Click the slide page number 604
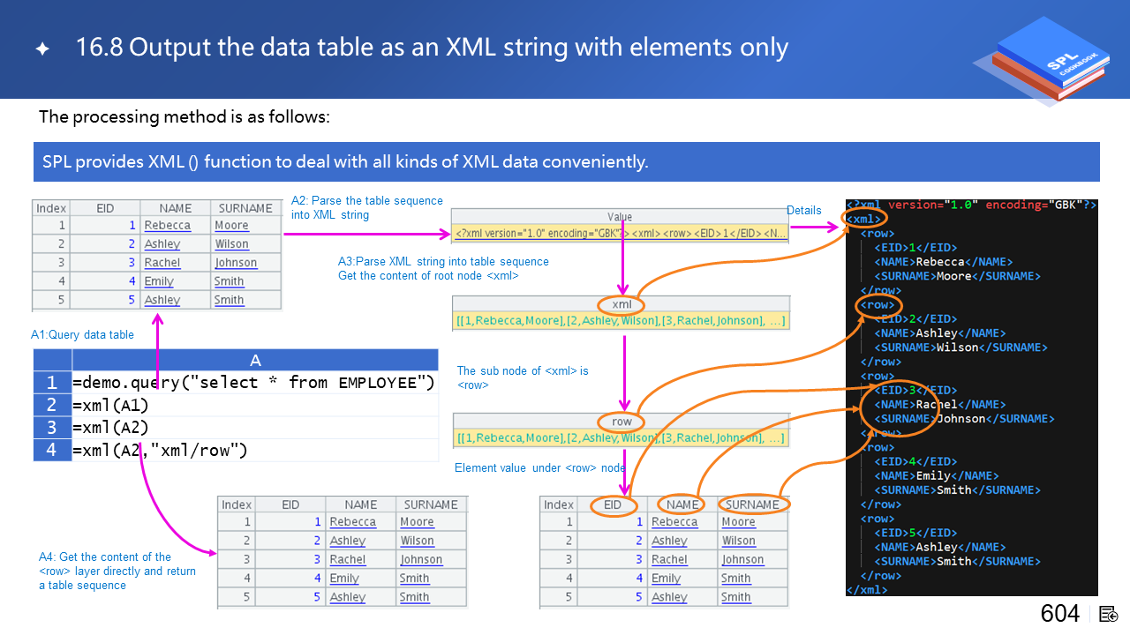The image size is (1130, 635). click(1059, 614)
